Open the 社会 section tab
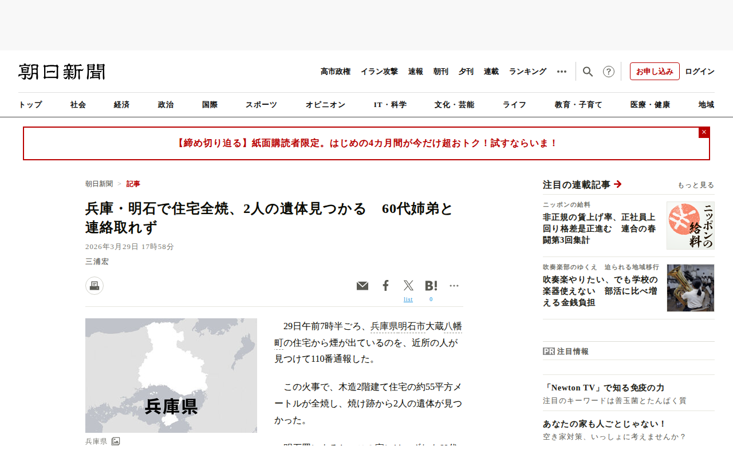The image size is (733, 458). point(78,105)
